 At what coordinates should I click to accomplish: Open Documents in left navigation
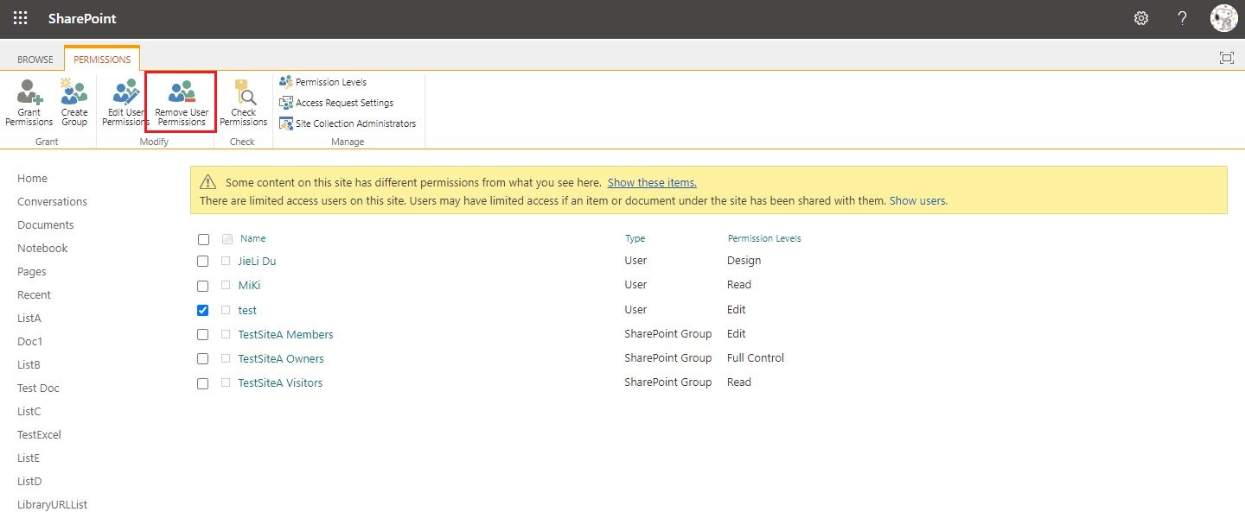pyautogui.click(x=46, y=225)
